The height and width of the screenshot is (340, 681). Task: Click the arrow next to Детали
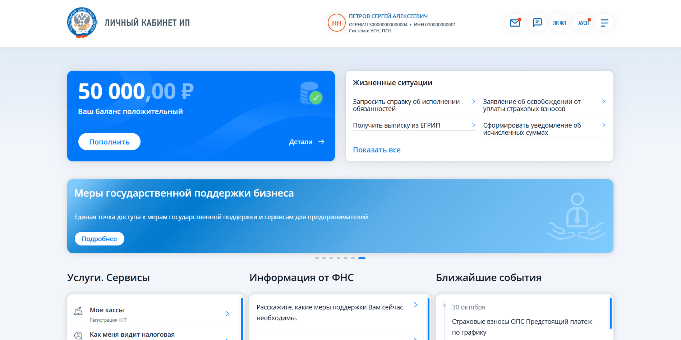click(x=321, y=142)
